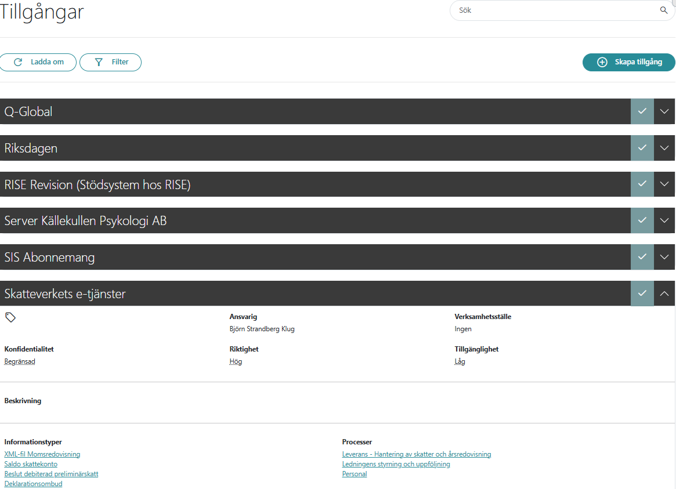Image resolution: width=676 pixels, height=489 pixels.
Task: Open the Personal process link
Action: tap(355, 474)
